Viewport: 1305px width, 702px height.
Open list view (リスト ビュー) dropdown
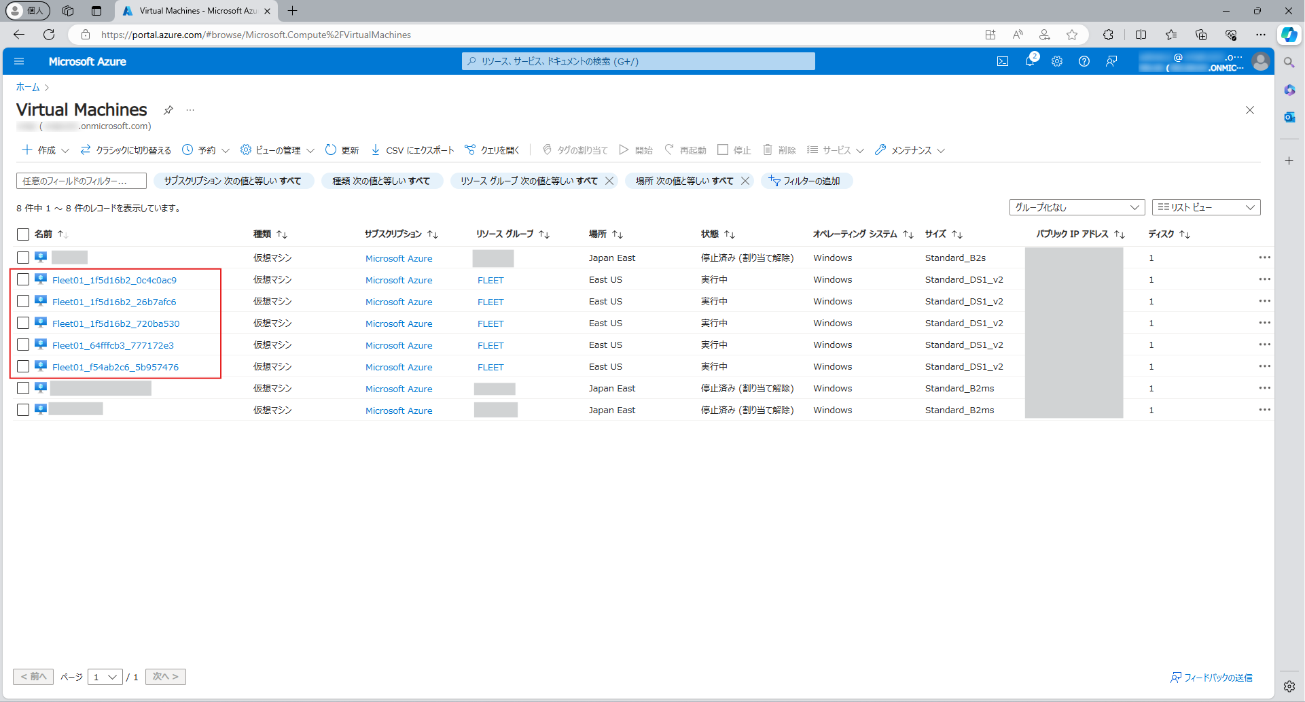(1206, 207)
